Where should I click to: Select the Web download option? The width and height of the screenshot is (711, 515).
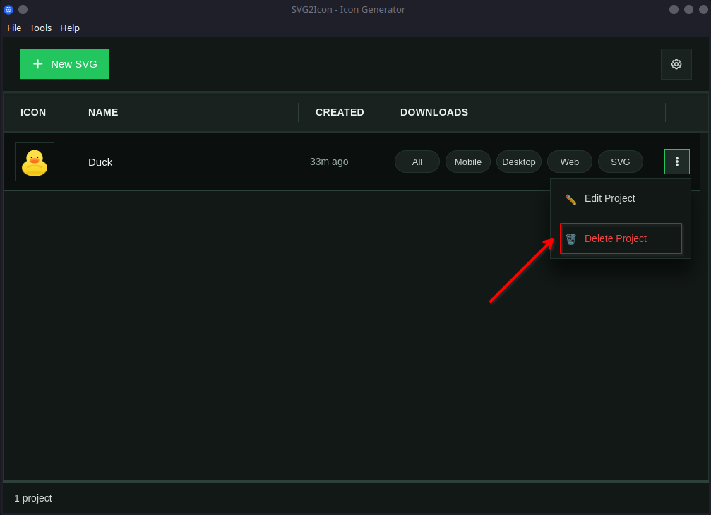click(569, 162)
